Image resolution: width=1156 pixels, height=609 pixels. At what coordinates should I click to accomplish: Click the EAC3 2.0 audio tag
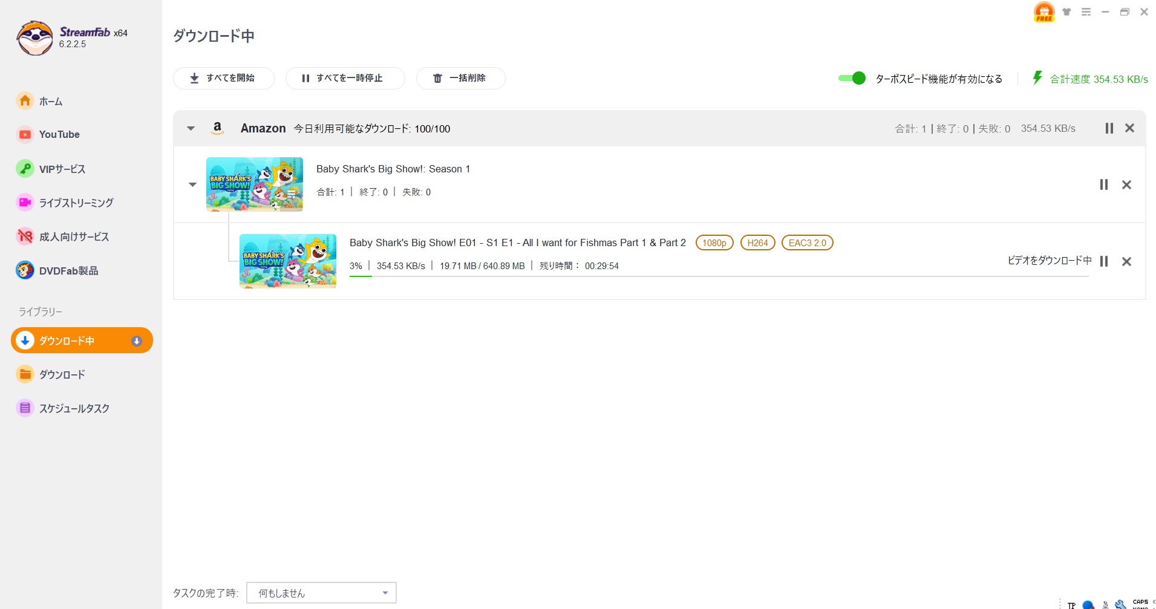pyautogui.click(x=807, y=243)
